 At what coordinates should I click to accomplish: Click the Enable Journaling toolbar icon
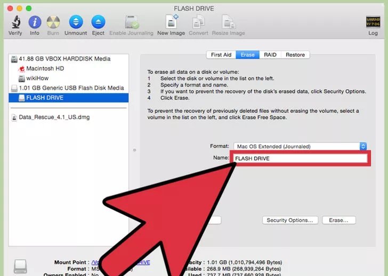[x=132, y=22]
